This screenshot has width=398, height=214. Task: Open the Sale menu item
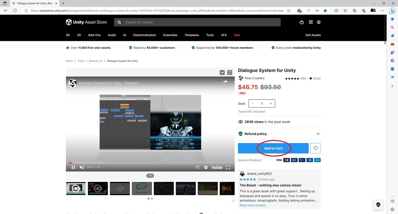pos(237,35)
